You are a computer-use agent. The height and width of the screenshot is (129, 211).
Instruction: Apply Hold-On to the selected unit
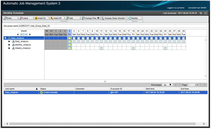tap(41, 18)
